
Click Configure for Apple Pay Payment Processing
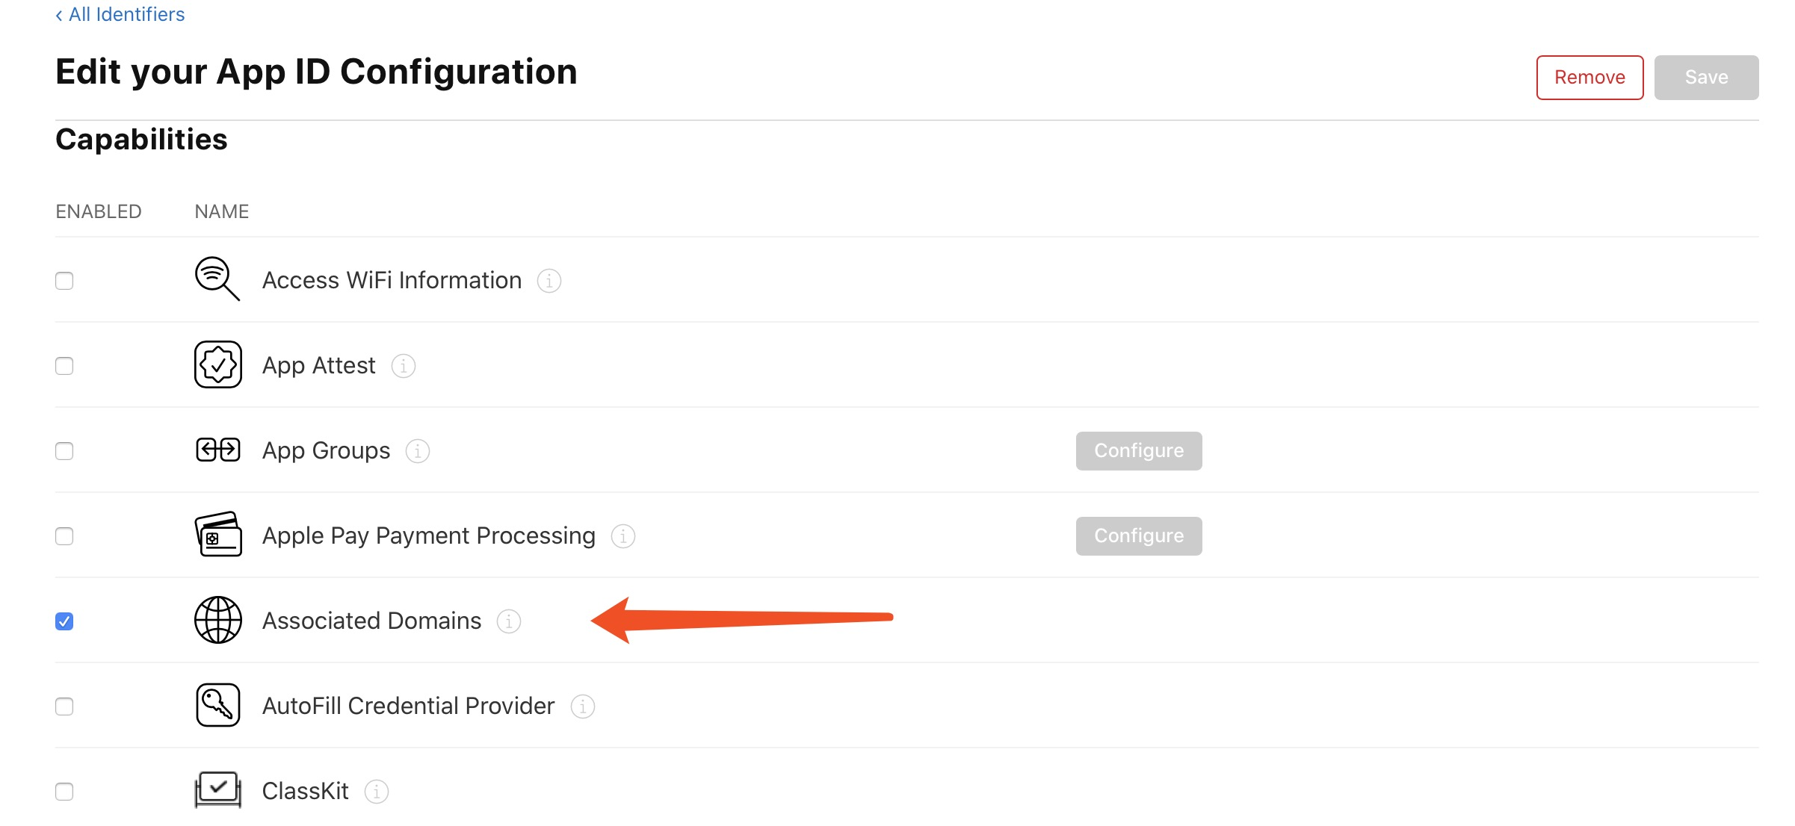(1139, 536)
